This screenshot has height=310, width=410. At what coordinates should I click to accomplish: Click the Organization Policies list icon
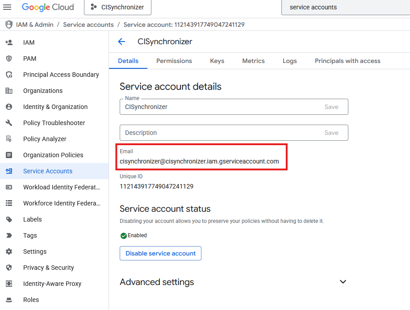point(9,155)
